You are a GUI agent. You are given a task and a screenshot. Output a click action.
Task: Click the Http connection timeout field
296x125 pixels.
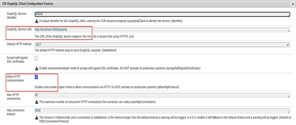click(162, 111)
